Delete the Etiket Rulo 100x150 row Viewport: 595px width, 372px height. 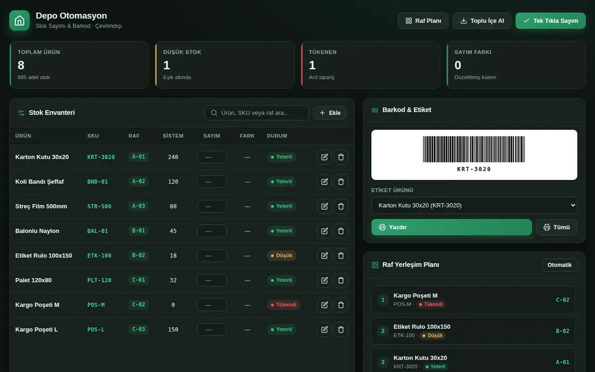coord(341,255)
